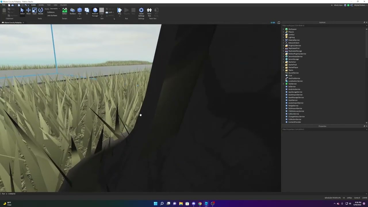Open the Color picker swatch

[x=101, y=10]
